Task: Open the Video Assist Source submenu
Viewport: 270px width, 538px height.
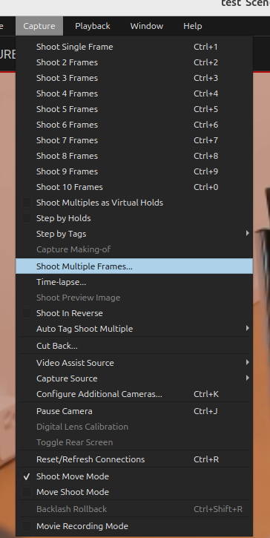Action: pyautogui.click(x=134, y=363)
